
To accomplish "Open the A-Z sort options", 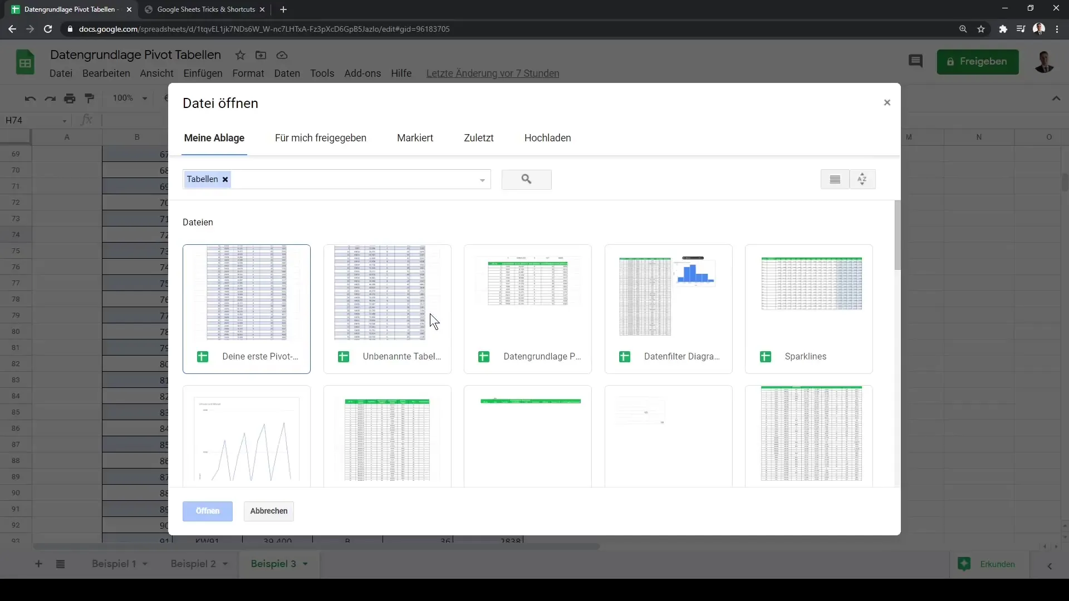I will 862,179.
